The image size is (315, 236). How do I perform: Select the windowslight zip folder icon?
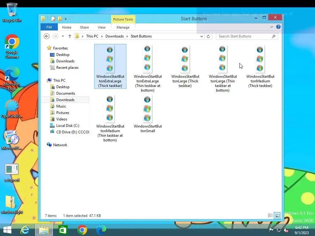[12, 205]
